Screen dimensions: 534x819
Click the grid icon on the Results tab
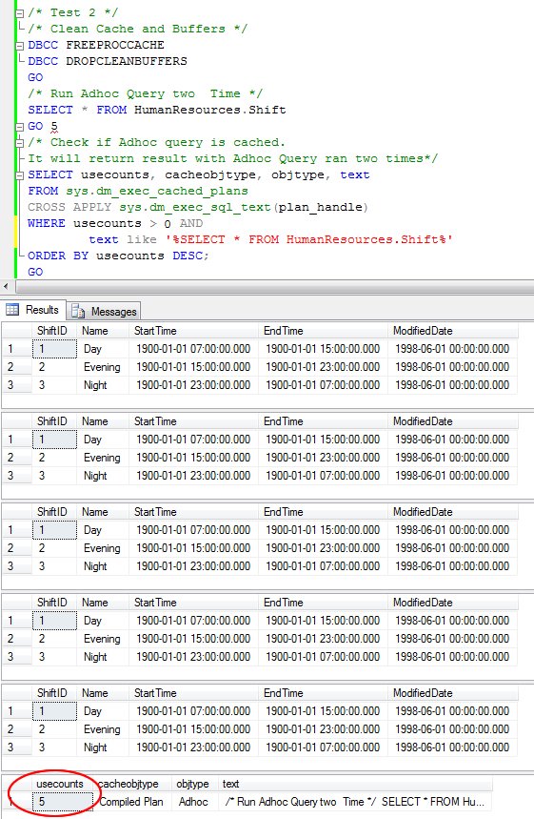pyautogui.click(x=12, y=310)
